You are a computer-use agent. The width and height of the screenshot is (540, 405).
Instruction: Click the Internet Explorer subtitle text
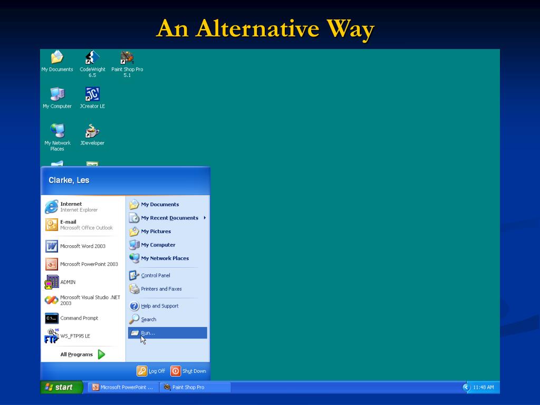(x=79, y=210)
